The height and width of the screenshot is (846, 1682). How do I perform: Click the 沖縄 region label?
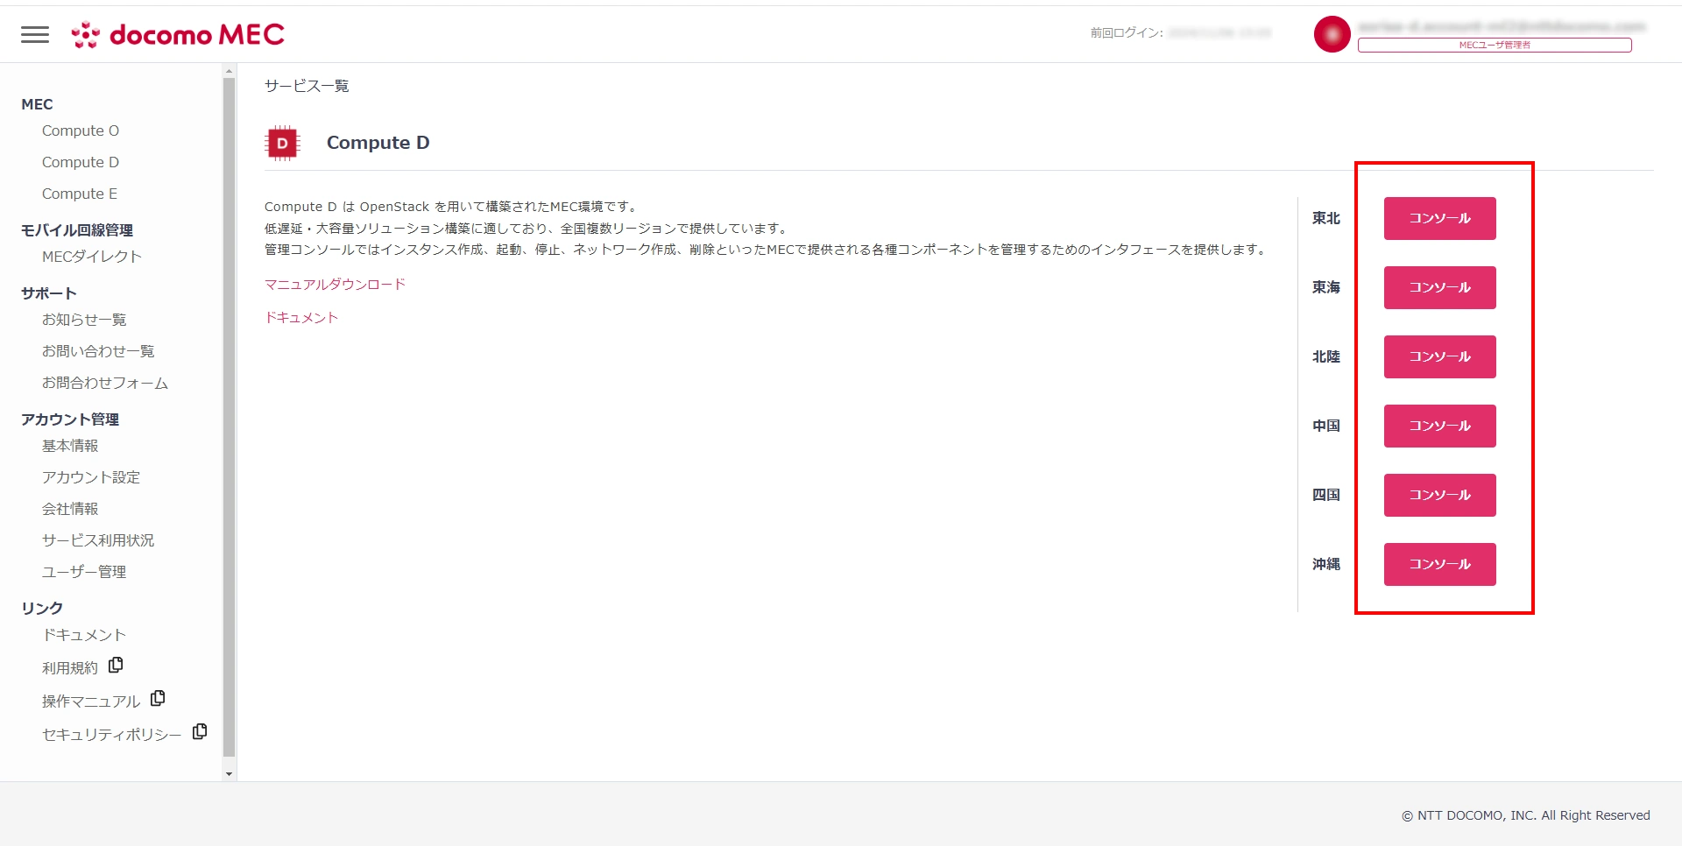point(1326,564)
